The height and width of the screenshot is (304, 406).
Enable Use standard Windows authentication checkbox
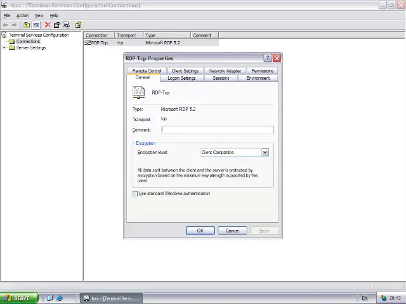point(135,194)
